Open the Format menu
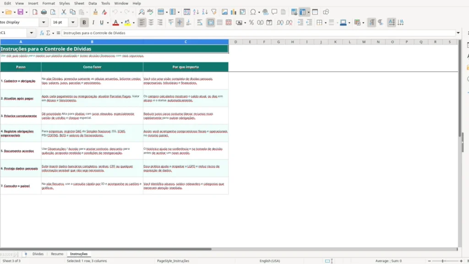The width and height of the screenshot is (469, 264). pyautogui.click(x=49, y=3)
